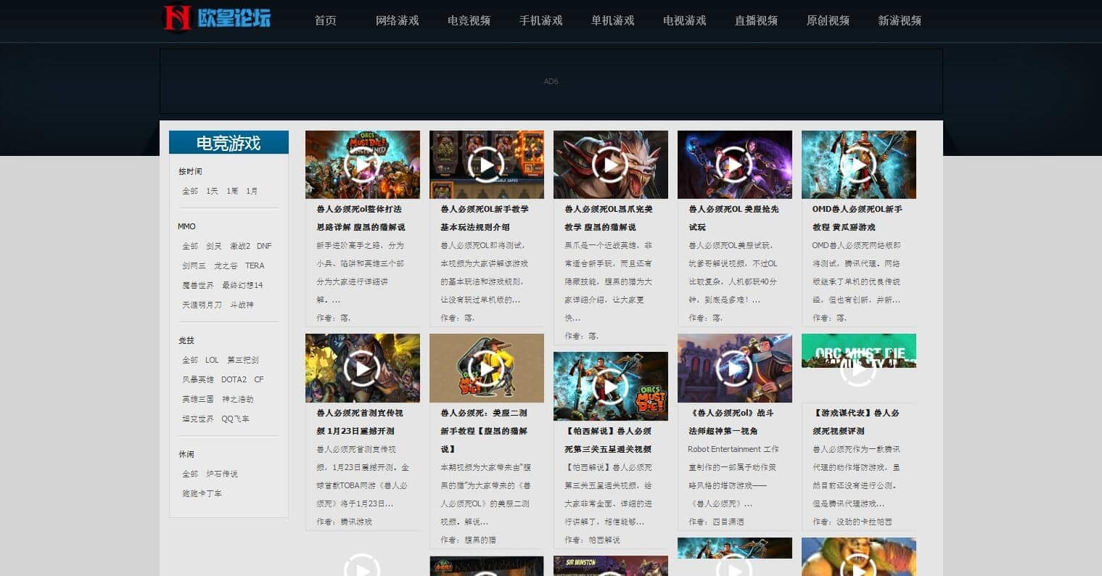Play the 兽人必须死ol整体打法 video
Screen dimensions: 1102x576
(x=362, y=165)
